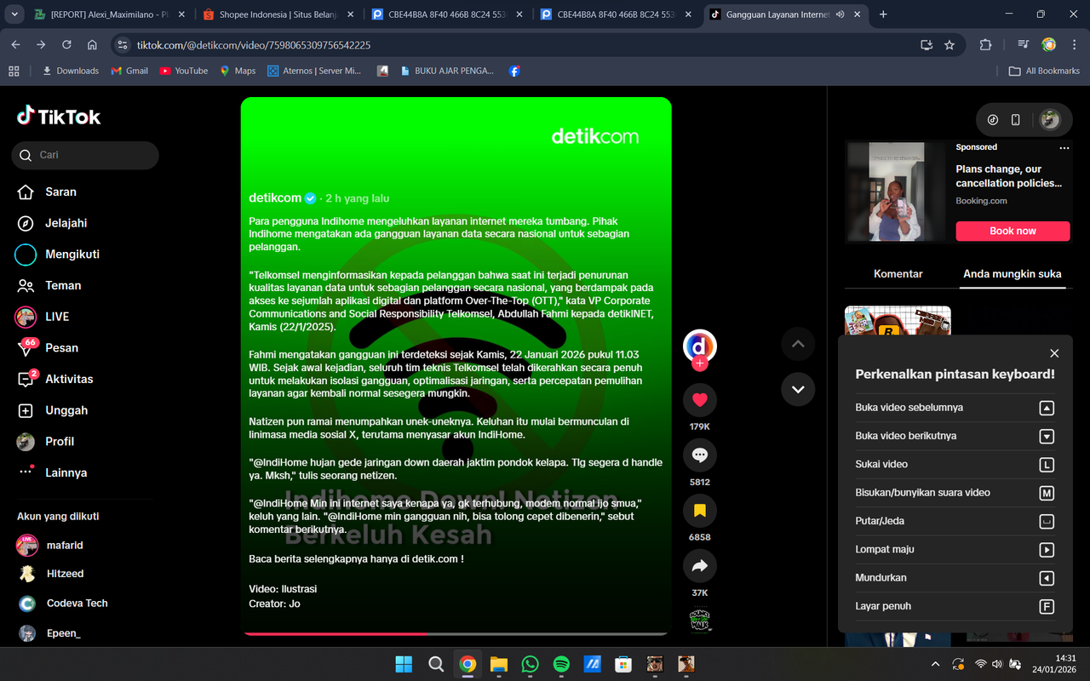Image resolution: width=1090 pixels, height=681 pixels.
Task: Open the video's sound disc icon
Action: (x=700, y=619)
